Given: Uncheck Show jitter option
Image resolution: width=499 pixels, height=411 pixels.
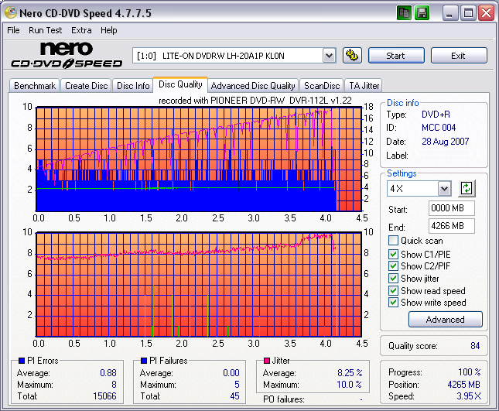Looking at the screenshot, I should [x=394, y=278].
